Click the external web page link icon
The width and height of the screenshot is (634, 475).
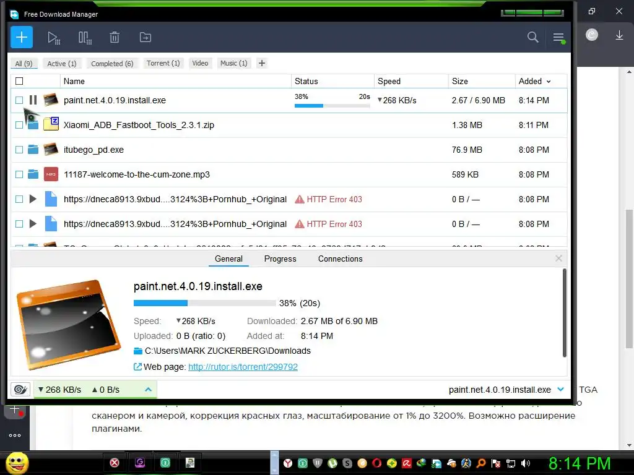pyautogui.click(x=137, y=367)
